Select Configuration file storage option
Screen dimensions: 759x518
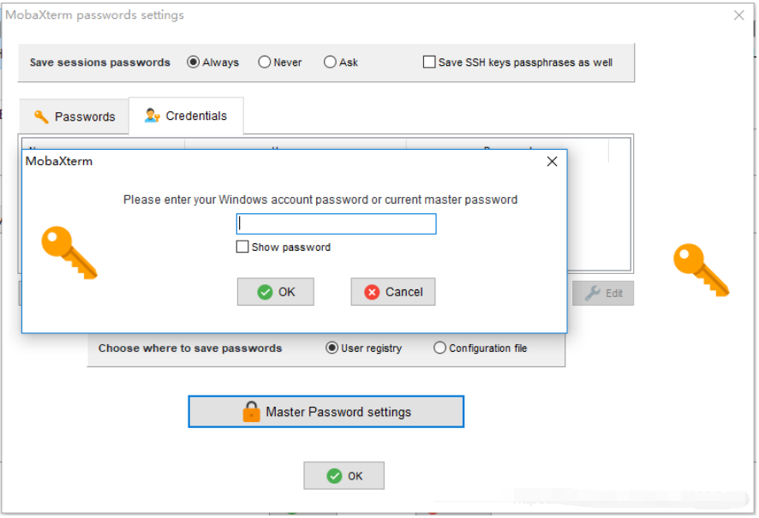[x=439, y=348]
